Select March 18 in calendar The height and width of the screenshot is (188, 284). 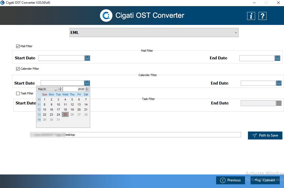(x=65, y=110)
